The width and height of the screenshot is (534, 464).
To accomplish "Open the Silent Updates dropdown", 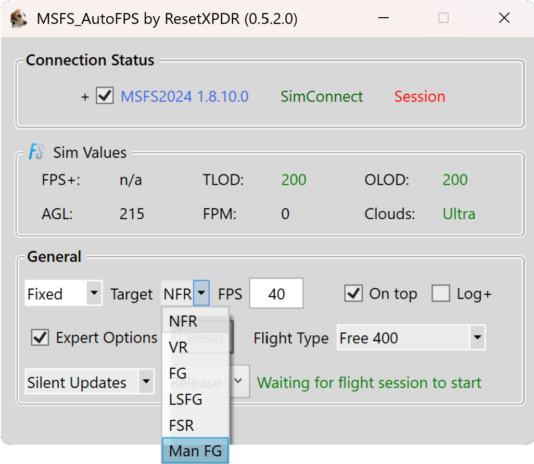I will [90, 382].
